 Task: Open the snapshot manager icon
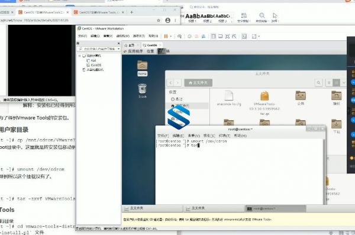tap(204, 36)
